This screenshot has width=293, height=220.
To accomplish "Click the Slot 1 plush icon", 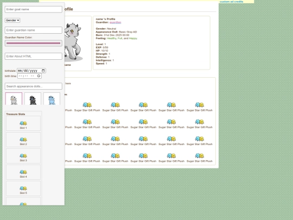I will point(23,123).
